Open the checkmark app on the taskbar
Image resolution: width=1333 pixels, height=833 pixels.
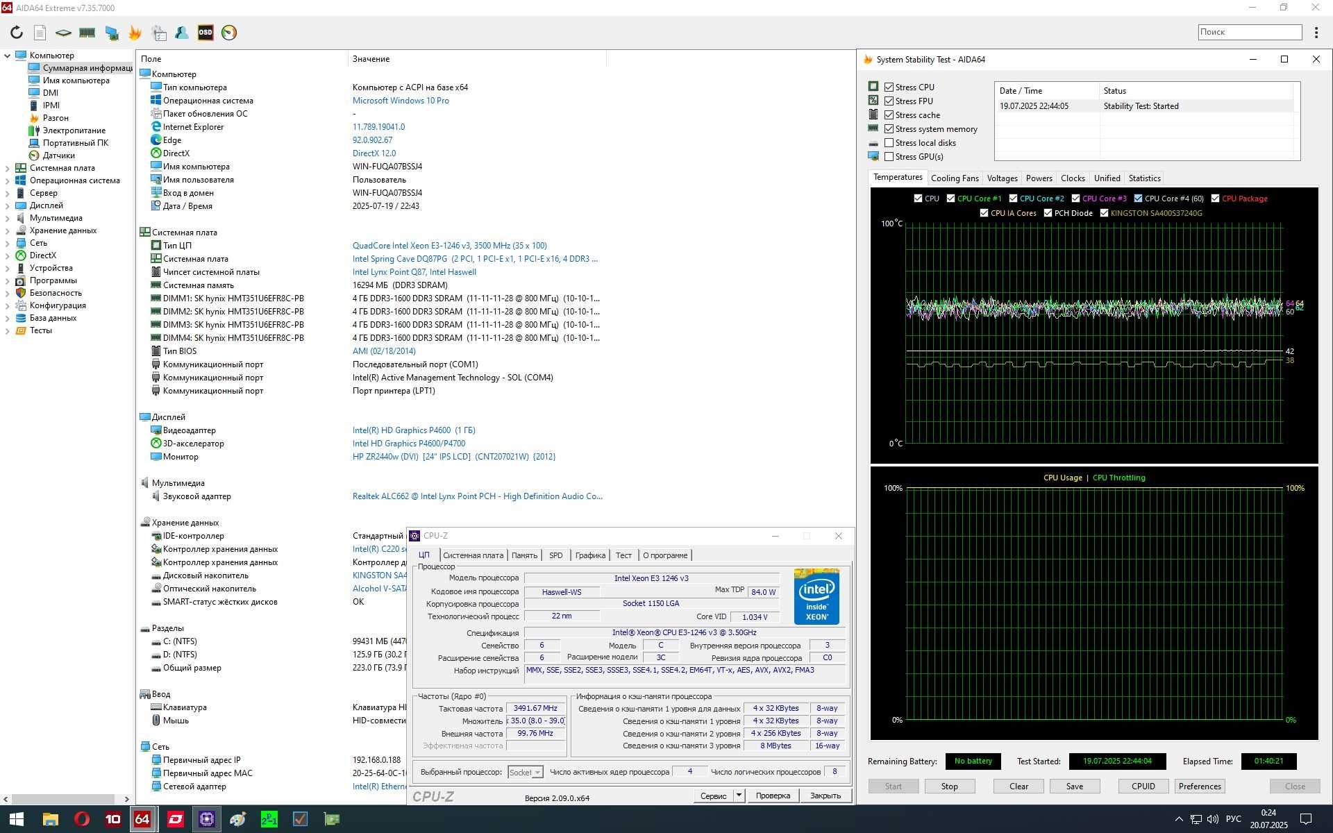[300, 819]
